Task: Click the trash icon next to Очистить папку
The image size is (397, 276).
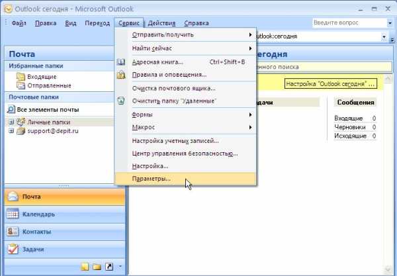Action: [x=121, y=101]
